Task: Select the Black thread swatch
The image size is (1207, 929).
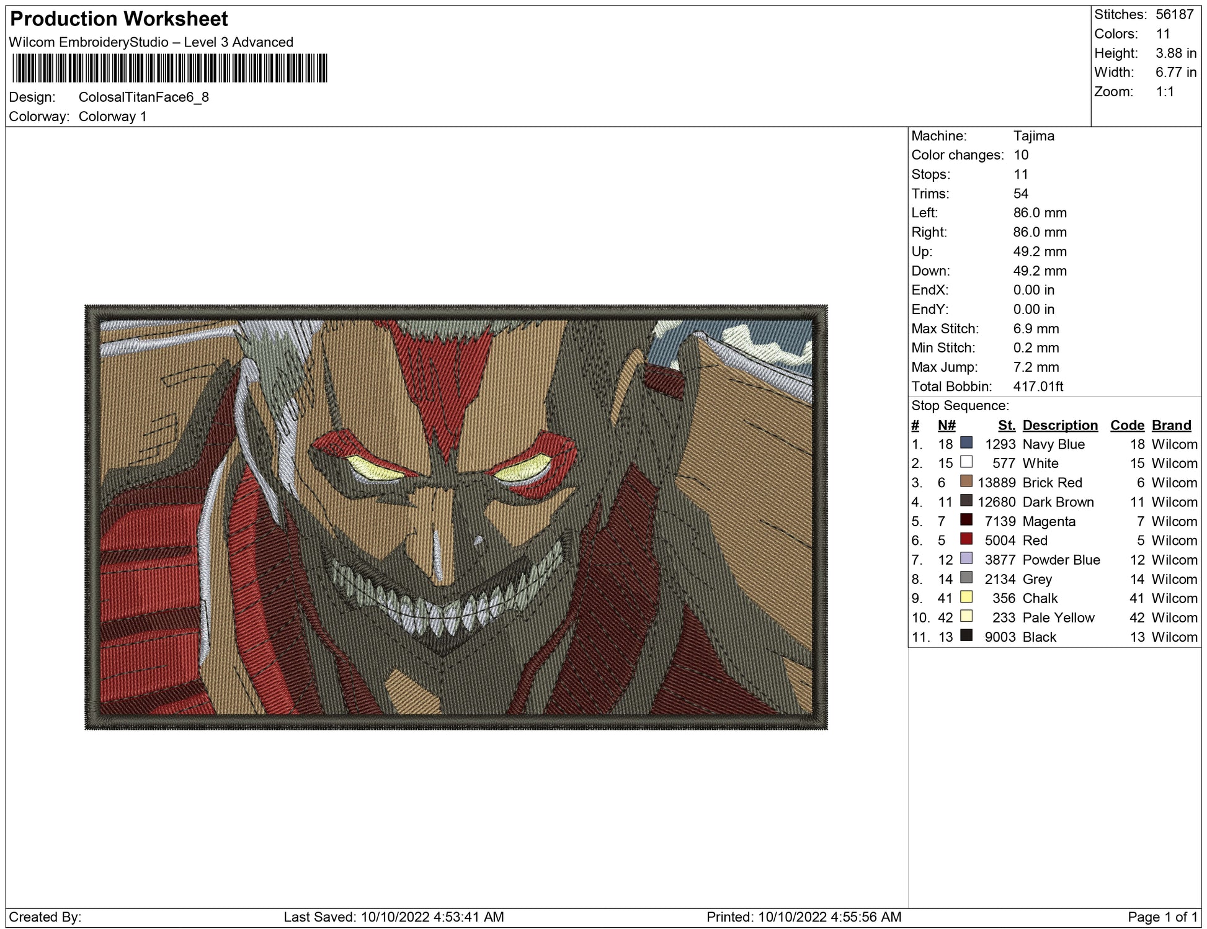Action: click(x=966, y=635)
